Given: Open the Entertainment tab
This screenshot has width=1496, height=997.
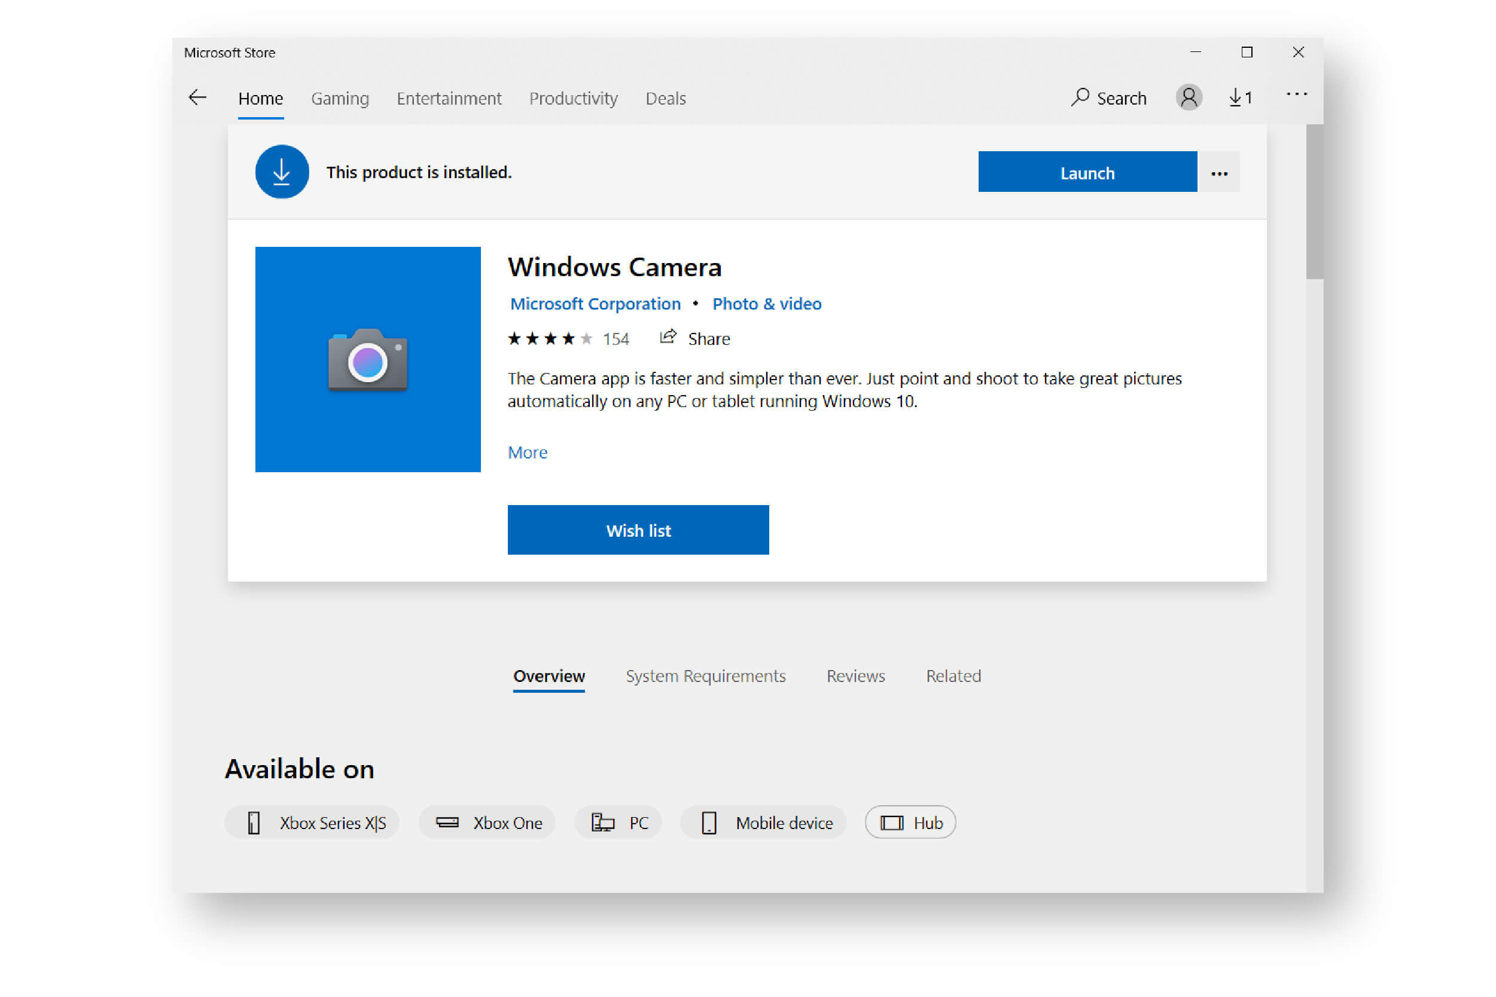Looking at the screenshot, I should (449, 99).
